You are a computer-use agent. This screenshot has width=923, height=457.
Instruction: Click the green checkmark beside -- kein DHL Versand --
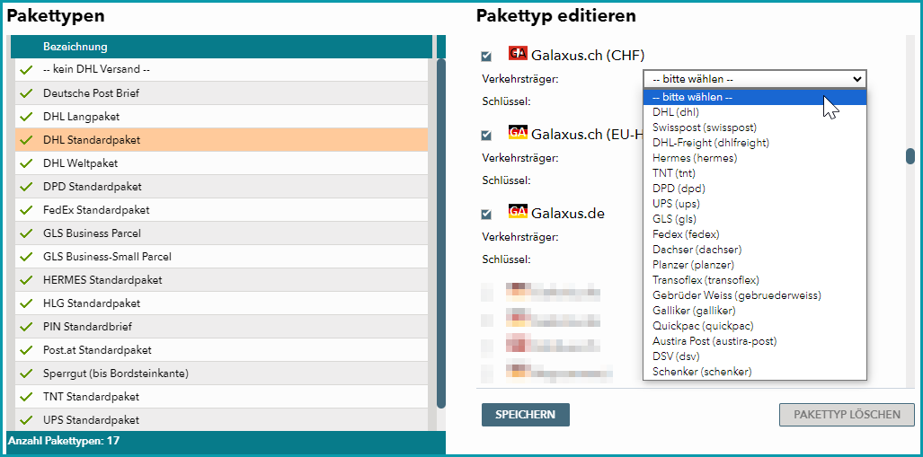(25, 70)
